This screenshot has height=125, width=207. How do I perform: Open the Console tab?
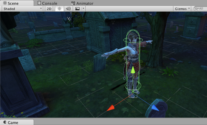[47, 3]
